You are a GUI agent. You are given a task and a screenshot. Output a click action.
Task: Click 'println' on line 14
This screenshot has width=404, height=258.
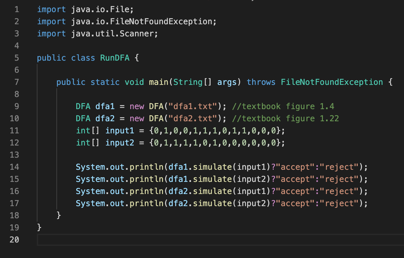point(146,167)
